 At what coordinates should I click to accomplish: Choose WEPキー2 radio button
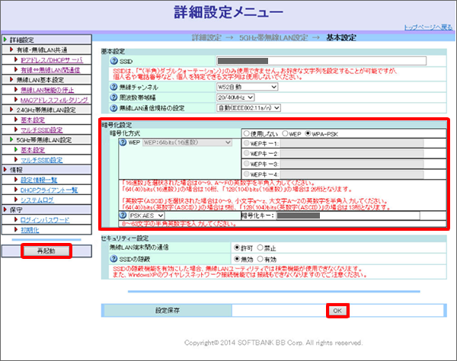(x=247, y=153)
